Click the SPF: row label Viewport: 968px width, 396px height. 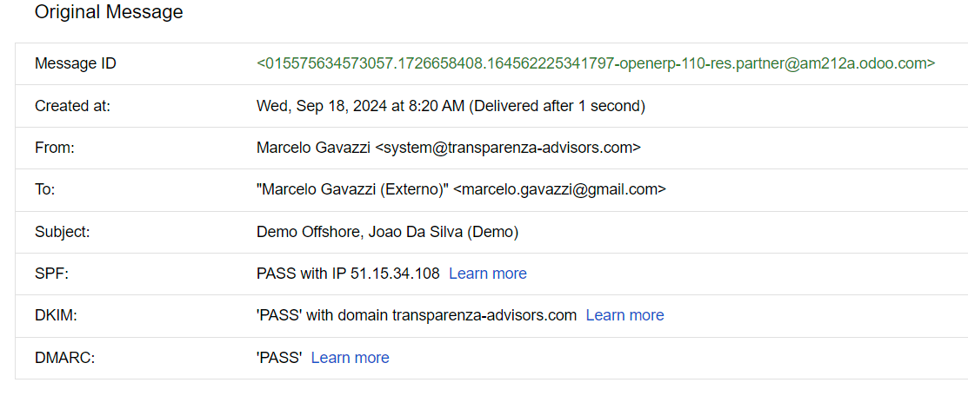51,274
